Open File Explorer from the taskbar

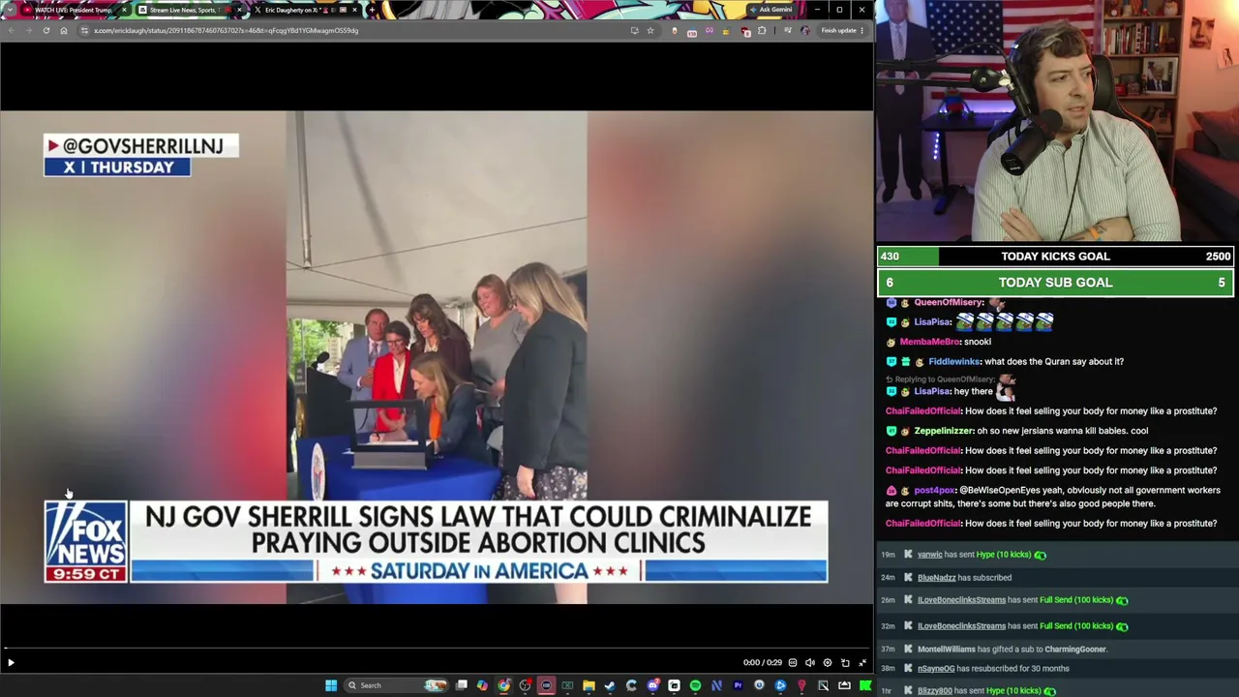pos(589,685)
